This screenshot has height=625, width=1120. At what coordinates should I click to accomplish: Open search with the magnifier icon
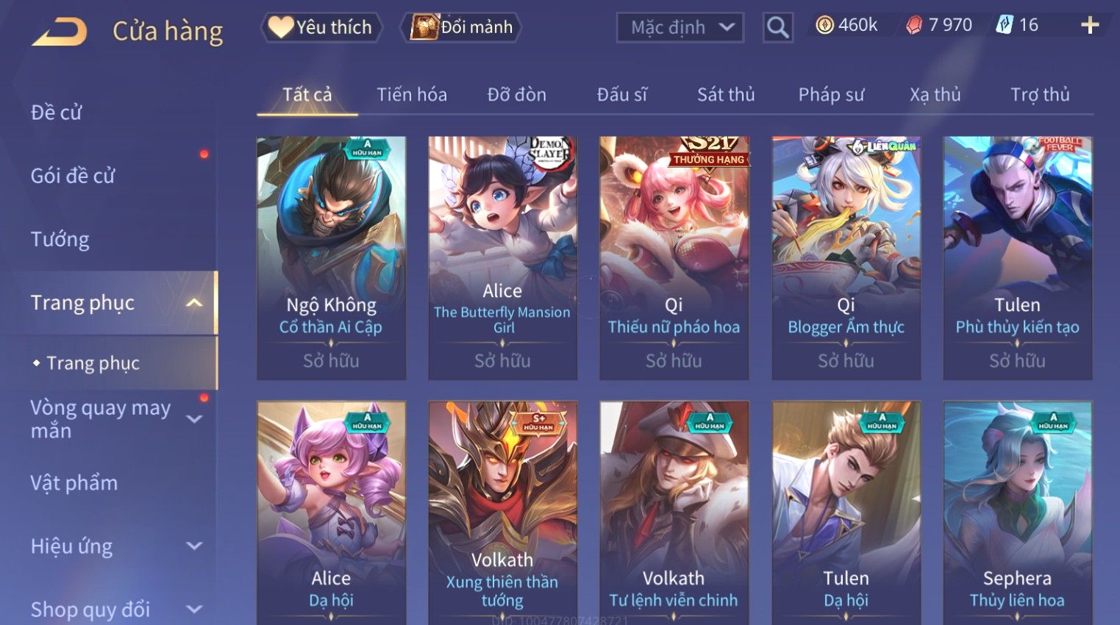777,28
